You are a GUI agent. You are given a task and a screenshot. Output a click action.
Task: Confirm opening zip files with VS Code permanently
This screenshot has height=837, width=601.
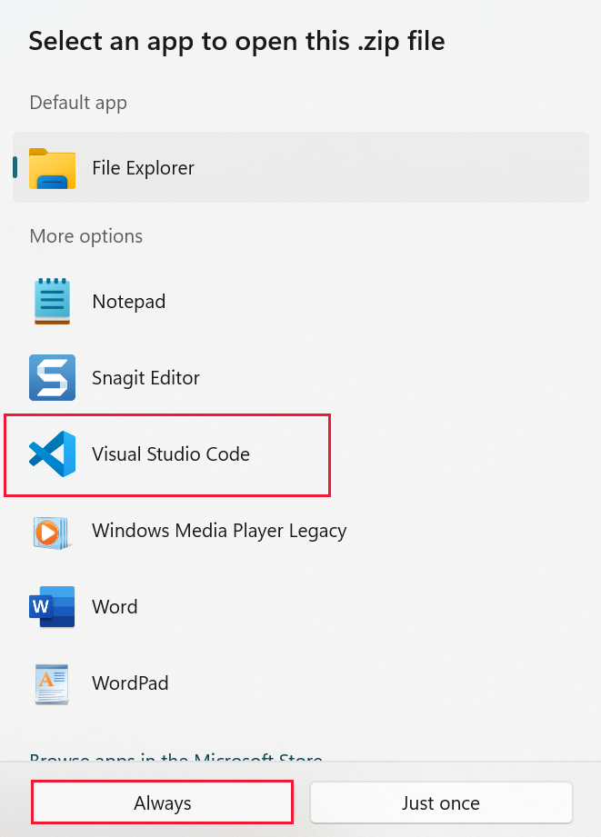(x=162, y=802)
